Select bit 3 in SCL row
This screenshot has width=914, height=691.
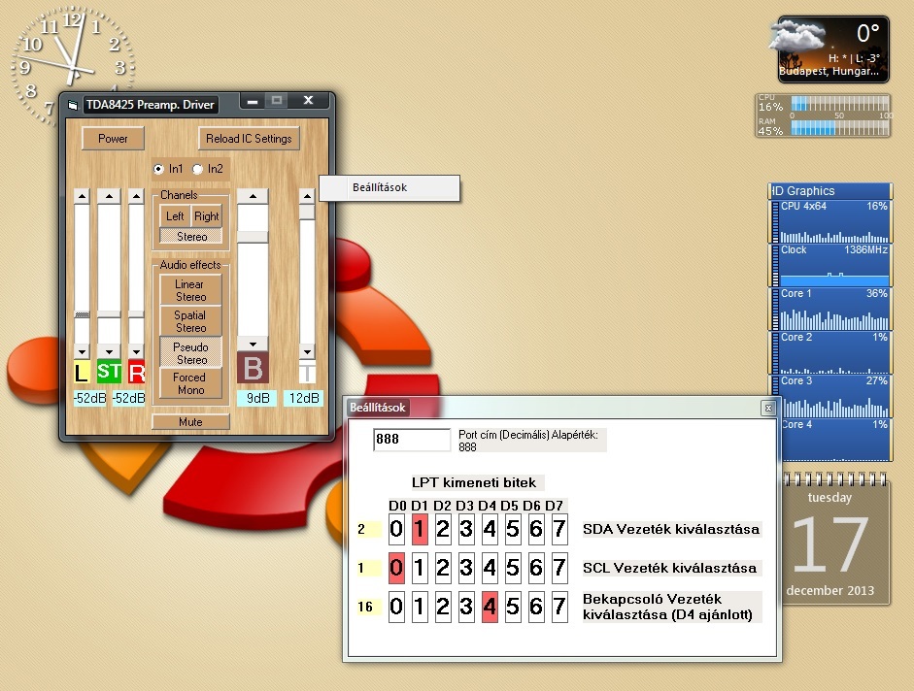(466, 568)
